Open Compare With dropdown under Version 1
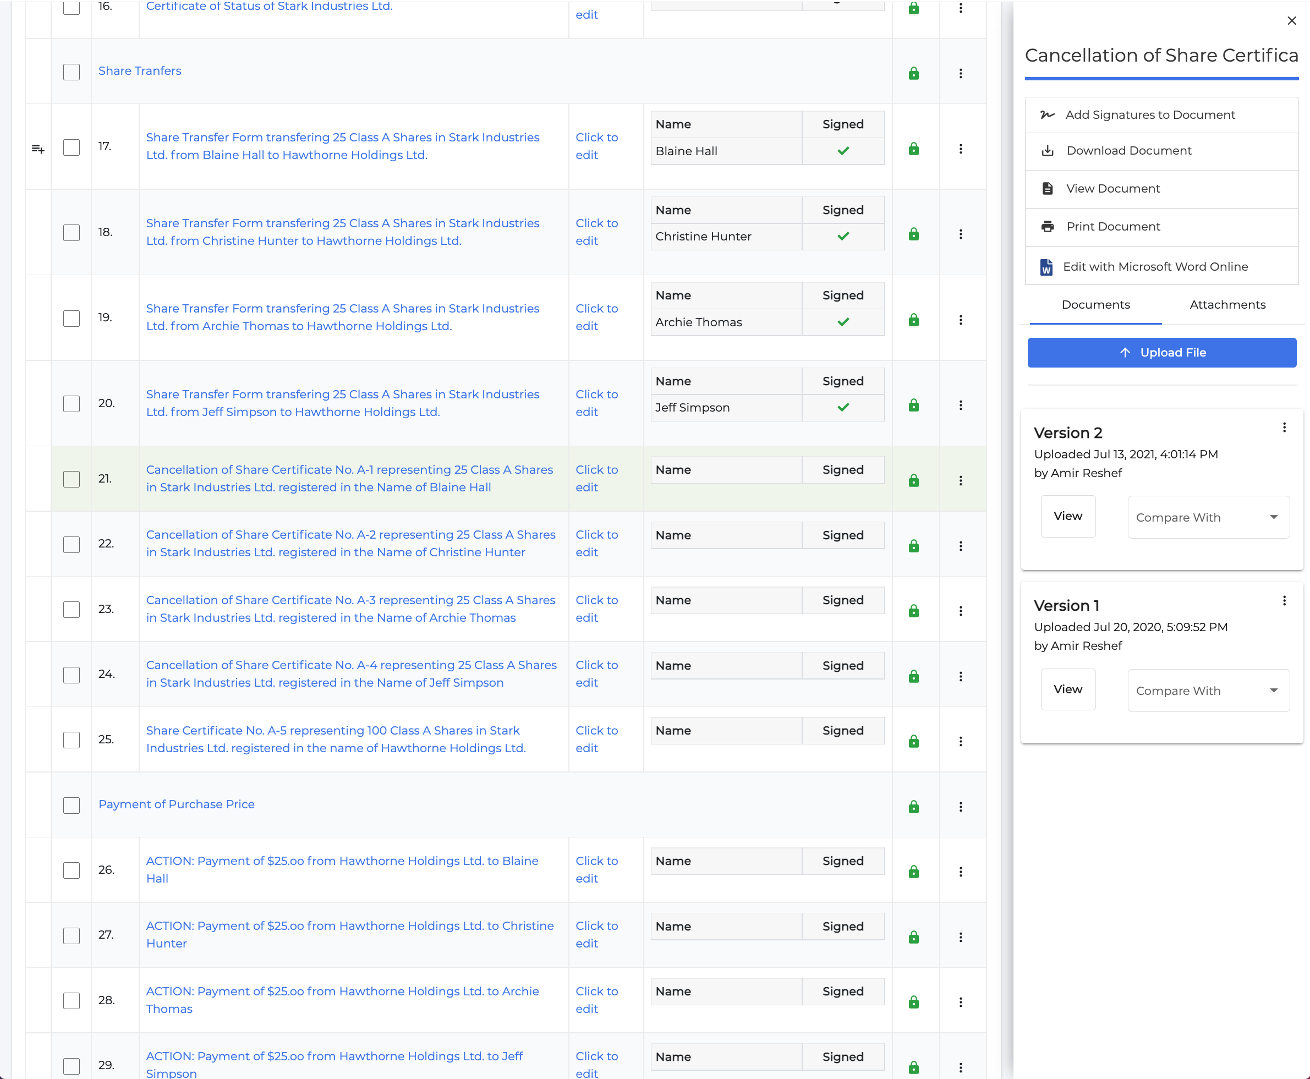This screenshot has height=1079, width=1310. click(x=1209, y=691)
